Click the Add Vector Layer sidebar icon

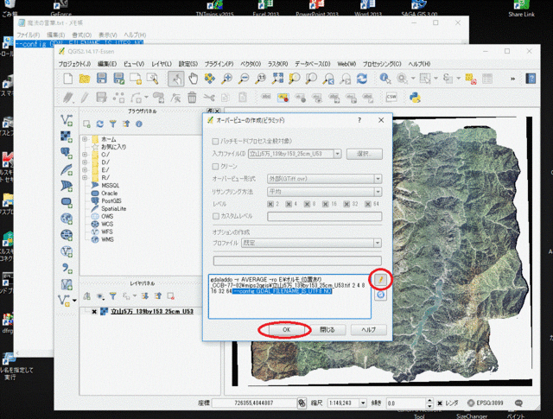point(67,120)
